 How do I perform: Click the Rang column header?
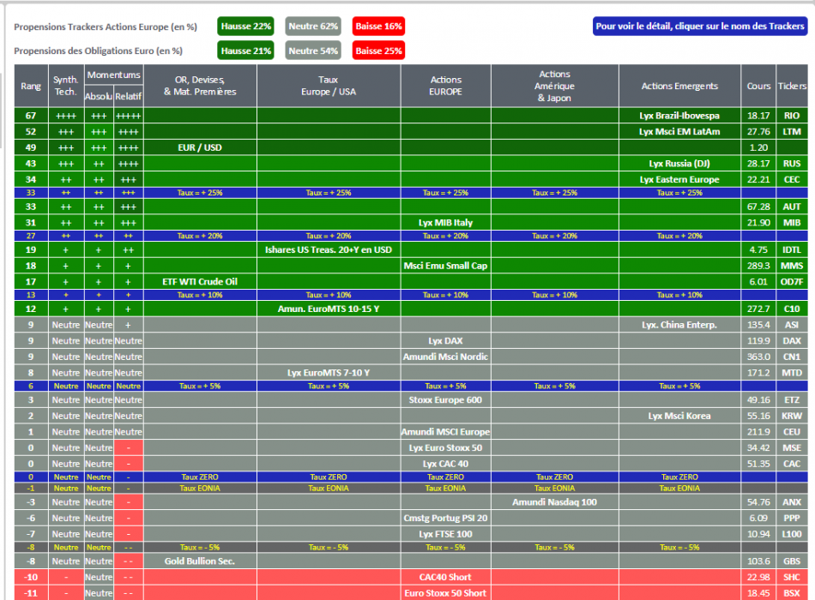click(31, 87)
